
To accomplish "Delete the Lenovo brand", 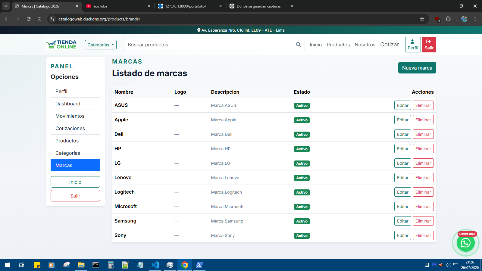I will (x=423, y=178).
